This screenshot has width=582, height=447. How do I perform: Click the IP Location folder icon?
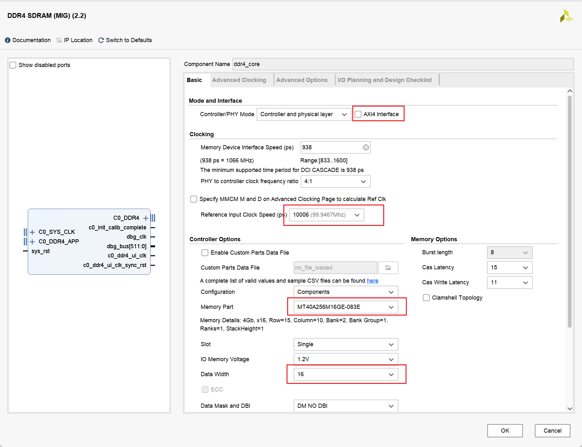click(x=59, y=40)
